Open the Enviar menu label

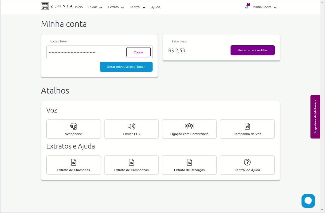[x=92, y=7]
